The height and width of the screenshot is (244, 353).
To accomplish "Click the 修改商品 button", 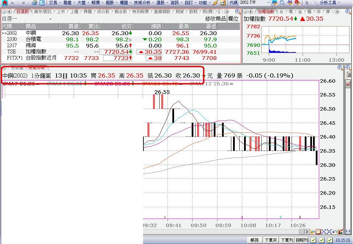I will tap(216, 19).
